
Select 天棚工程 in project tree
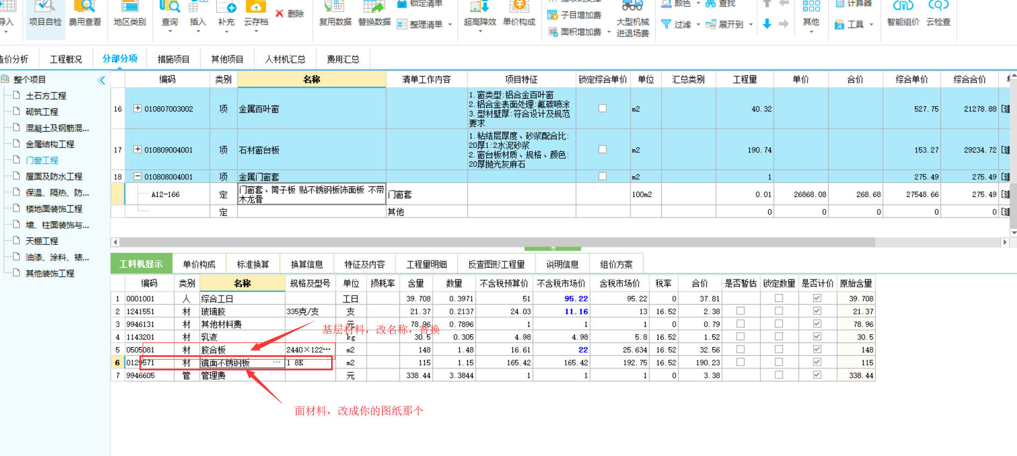point(42,241)
